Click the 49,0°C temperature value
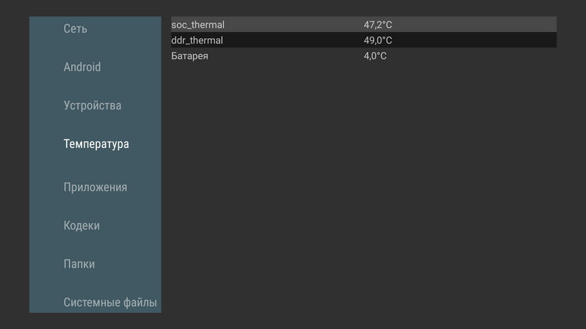Screen dimensions: 586x329 (x=378, y=41)
